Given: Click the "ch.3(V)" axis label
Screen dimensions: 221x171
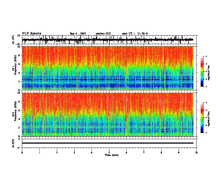Looking at the screenshot, I should [13, 144].
